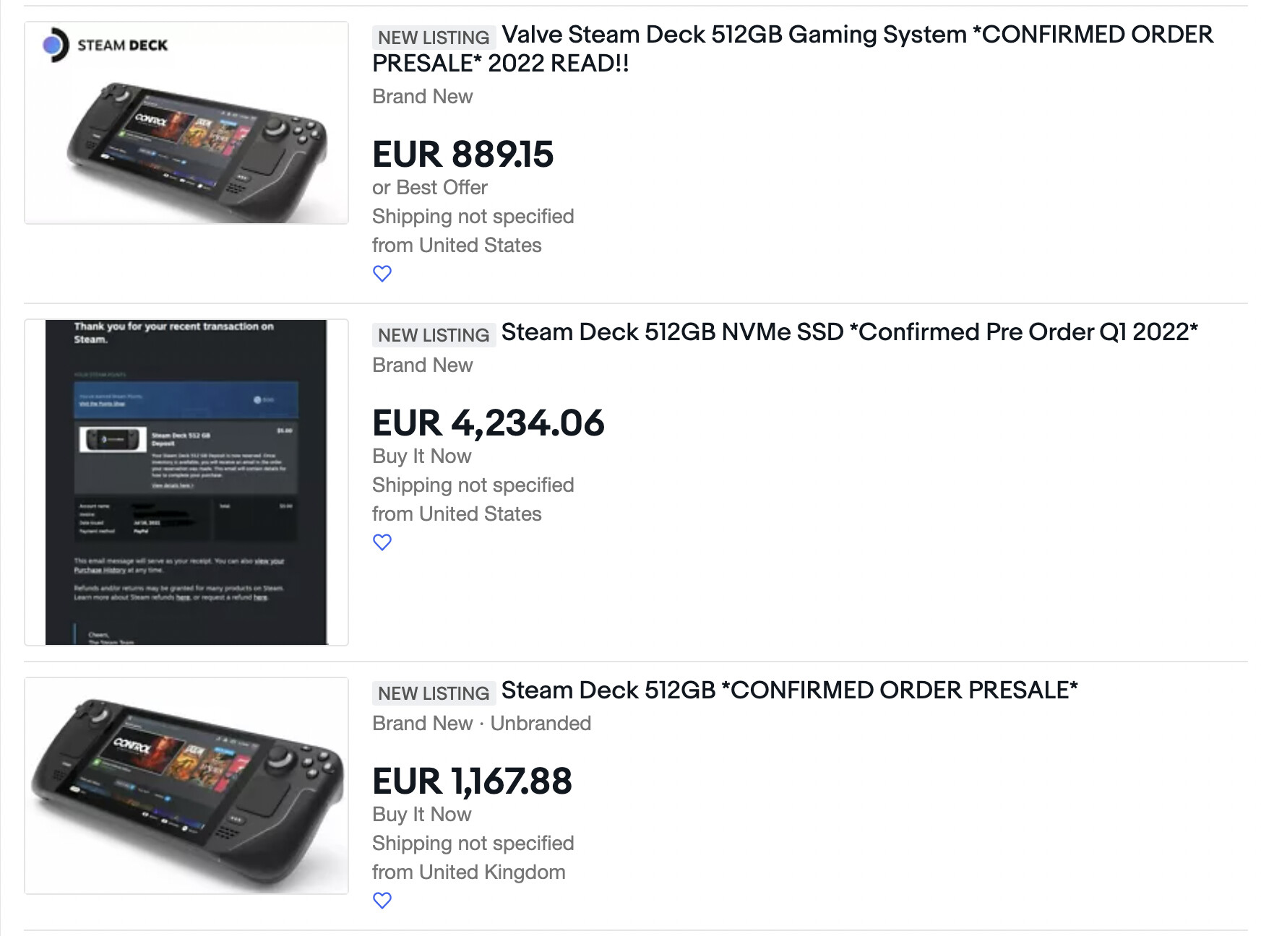Screen dimensions: 1261x936
Task: Click the EUR 889.15 price
Action: [x=462, y=155]
